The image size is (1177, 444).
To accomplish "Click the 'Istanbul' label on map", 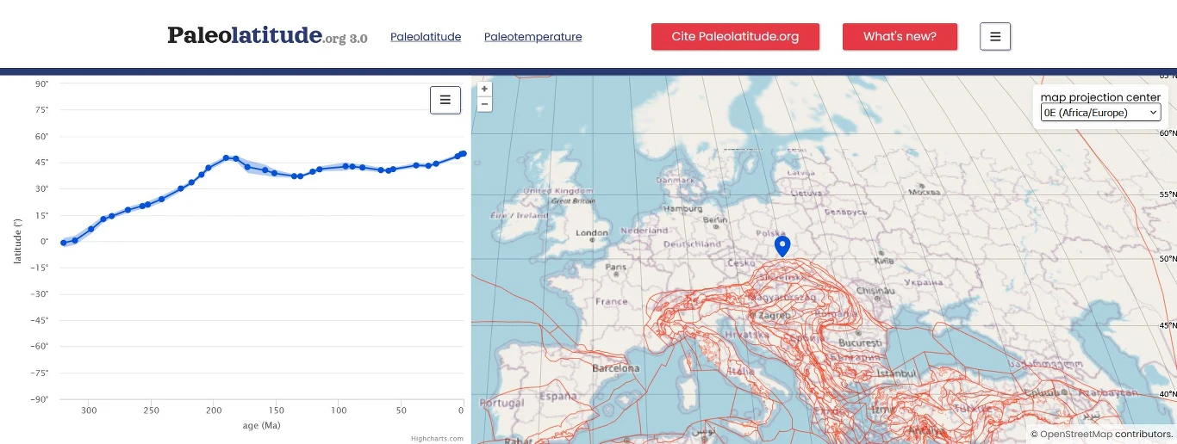I will pos(896,373).
